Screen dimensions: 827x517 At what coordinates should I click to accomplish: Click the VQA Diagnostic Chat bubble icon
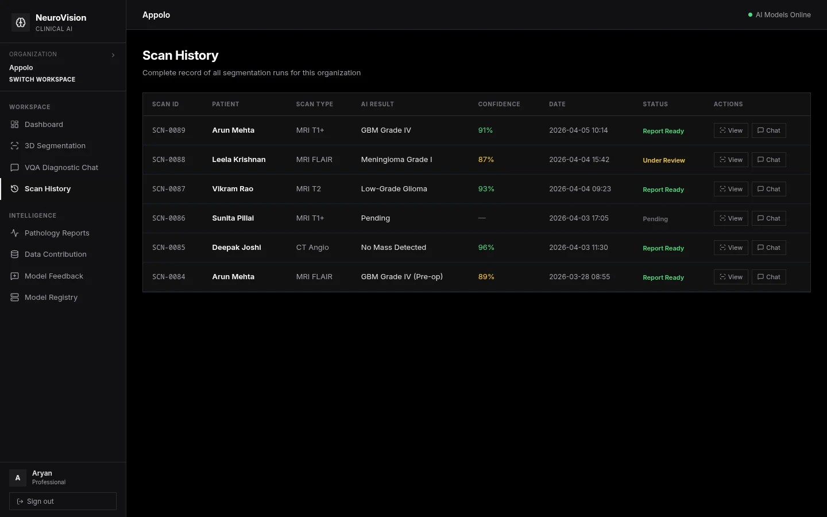click(15, 168)
